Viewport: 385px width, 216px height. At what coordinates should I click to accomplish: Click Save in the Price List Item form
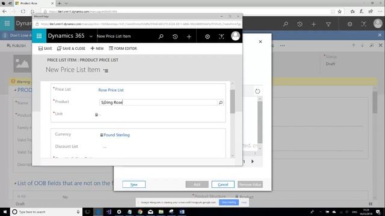(45, 49)
